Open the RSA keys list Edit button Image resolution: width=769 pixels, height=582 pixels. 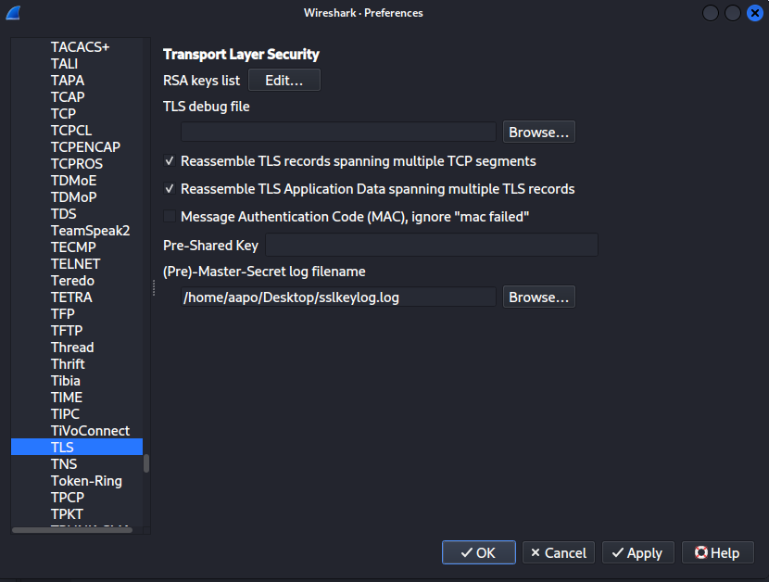click(x=284, y=81)
